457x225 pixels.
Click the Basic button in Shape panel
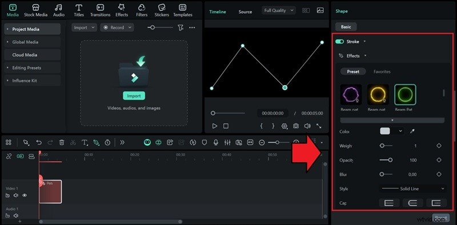coord(346,27)
